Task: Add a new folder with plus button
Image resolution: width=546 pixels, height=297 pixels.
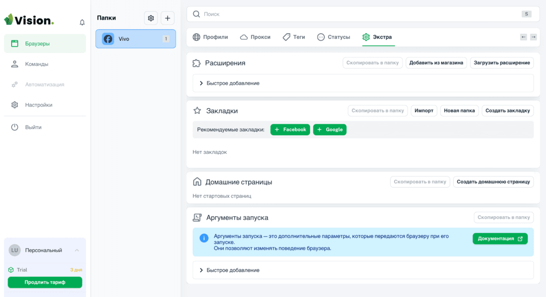Action: 167,18
